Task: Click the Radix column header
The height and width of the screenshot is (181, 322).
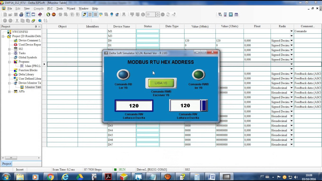Action: [x=282, y=26]
